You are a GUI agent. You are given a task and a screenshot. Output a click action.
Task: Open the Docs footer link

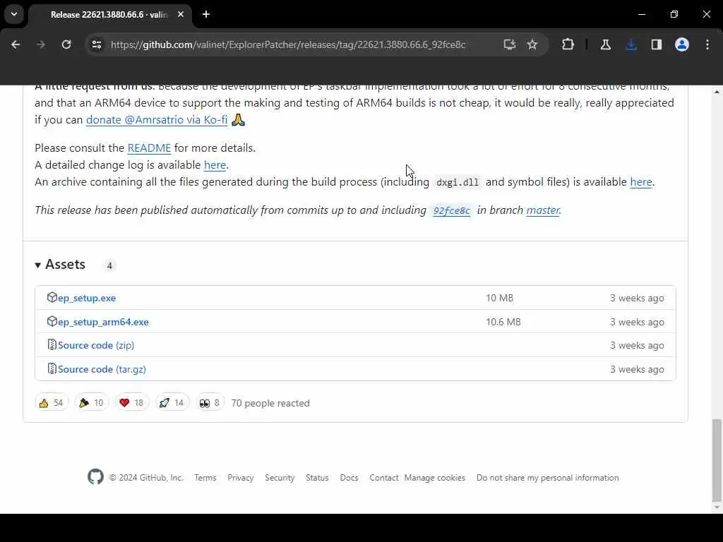click(x=349, y=478)
